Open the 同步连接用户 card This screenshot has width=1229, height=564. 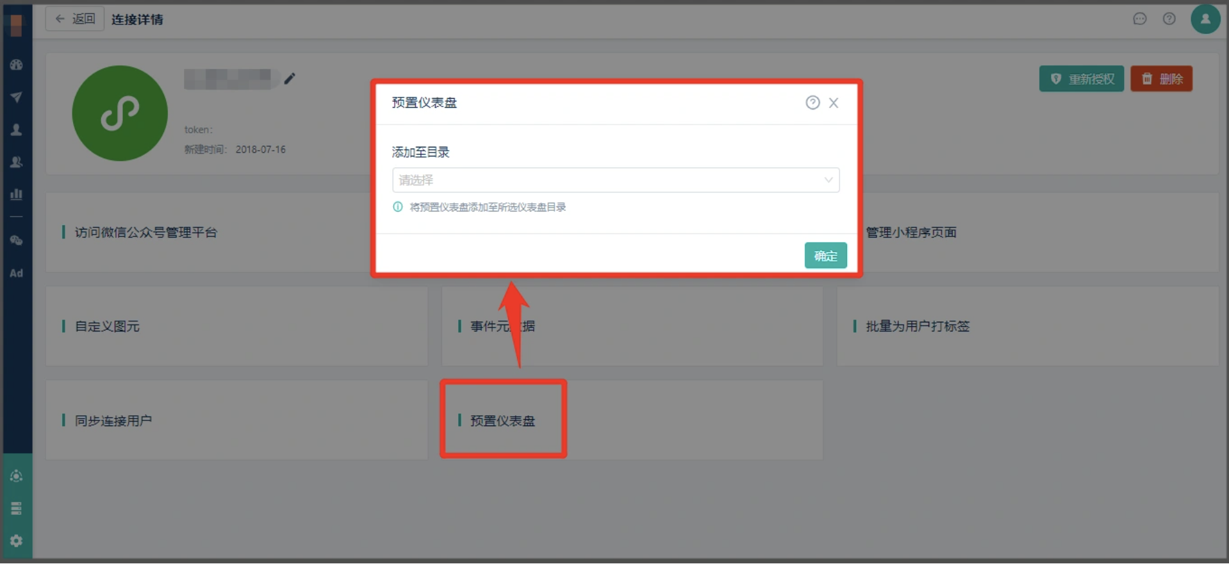236,420
